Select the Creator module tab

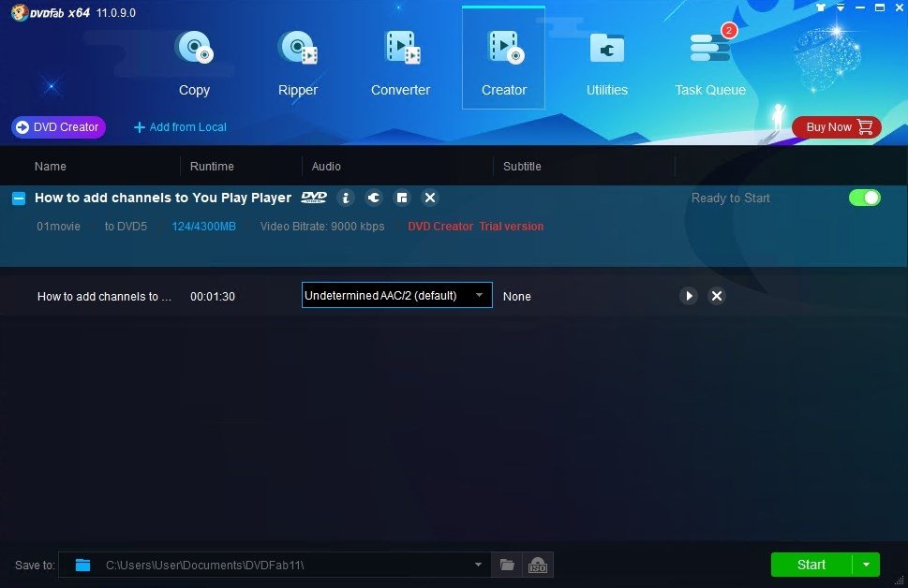pos(504,58)
